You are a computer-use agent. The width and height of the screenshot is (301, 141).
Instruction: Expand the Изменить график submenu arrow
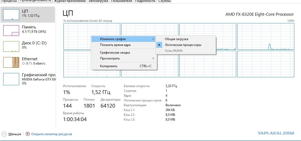153,39
